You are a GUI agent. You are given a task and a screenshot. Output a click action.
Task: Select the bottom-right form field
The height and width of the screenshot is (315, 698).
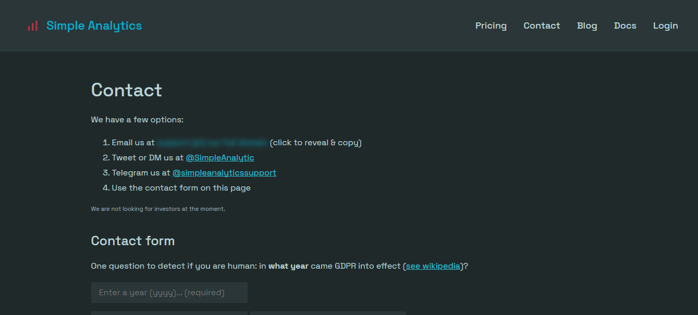click(327, 313)
